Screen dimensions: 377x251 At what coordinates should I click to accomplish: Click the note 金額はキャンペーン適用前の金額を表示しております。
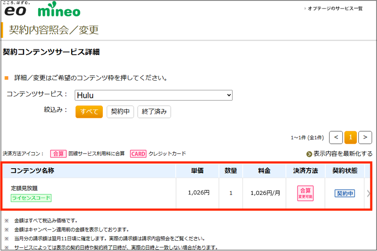pos(72,230)
